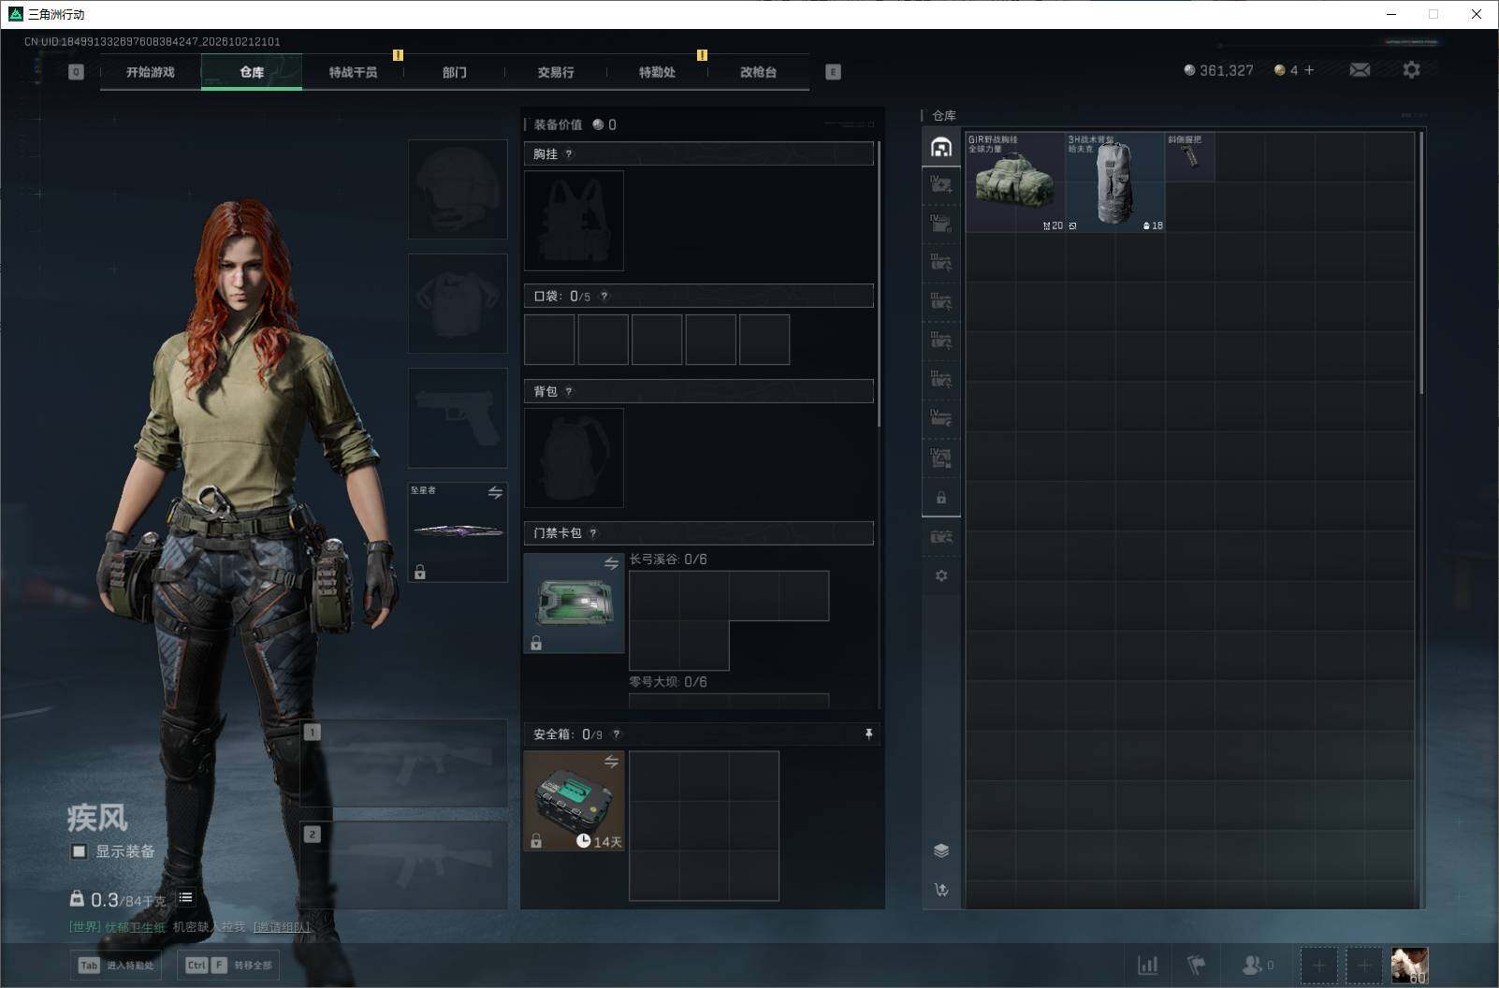Open the statistics bar chart icon

[x=1147, y=965]
